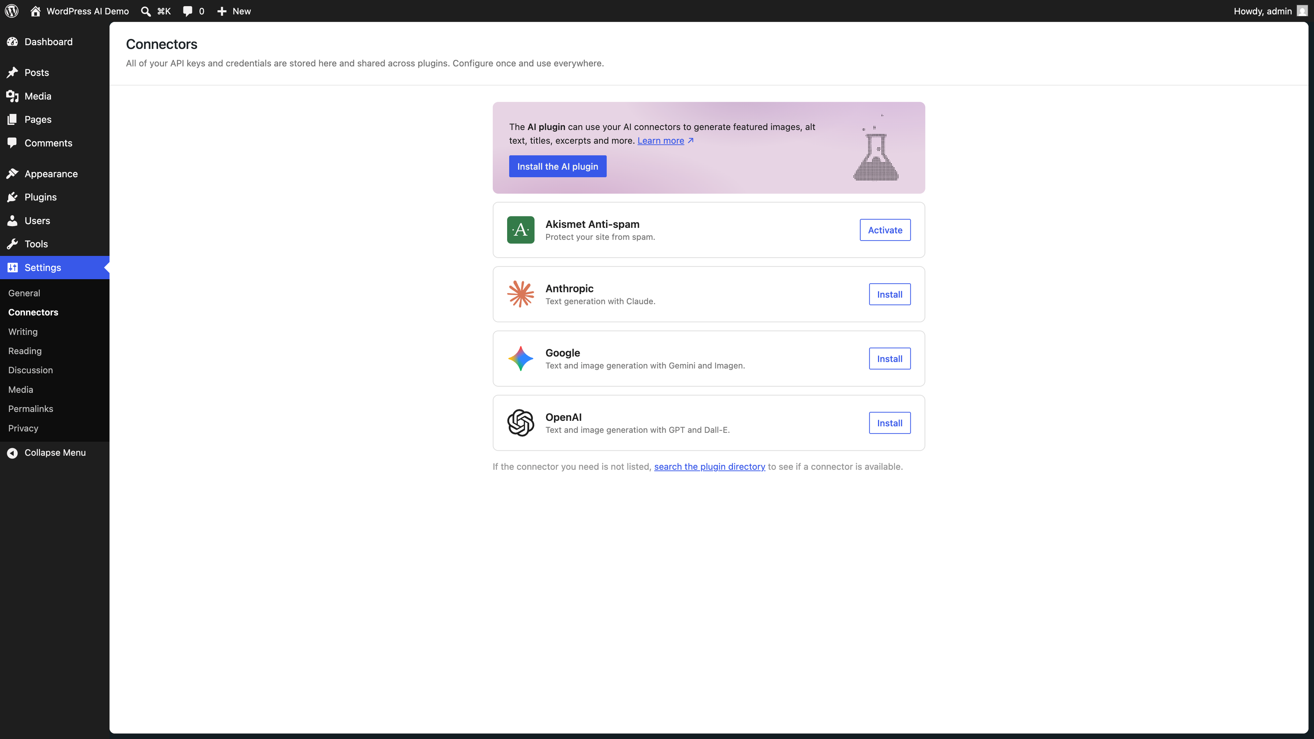
Task: Click the Connectors submenu item
Action: (x=33, y=312)
